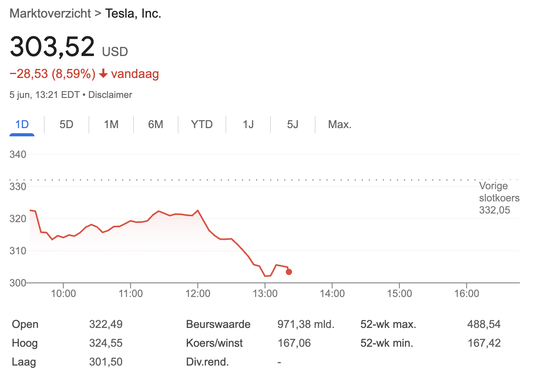Click the 10:00 label on time axis

tap(63, 293)
